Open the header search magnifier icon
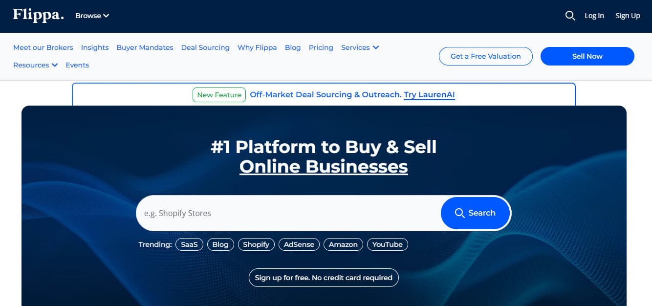Screen dimensions: 652x306 tap(570, 16)
